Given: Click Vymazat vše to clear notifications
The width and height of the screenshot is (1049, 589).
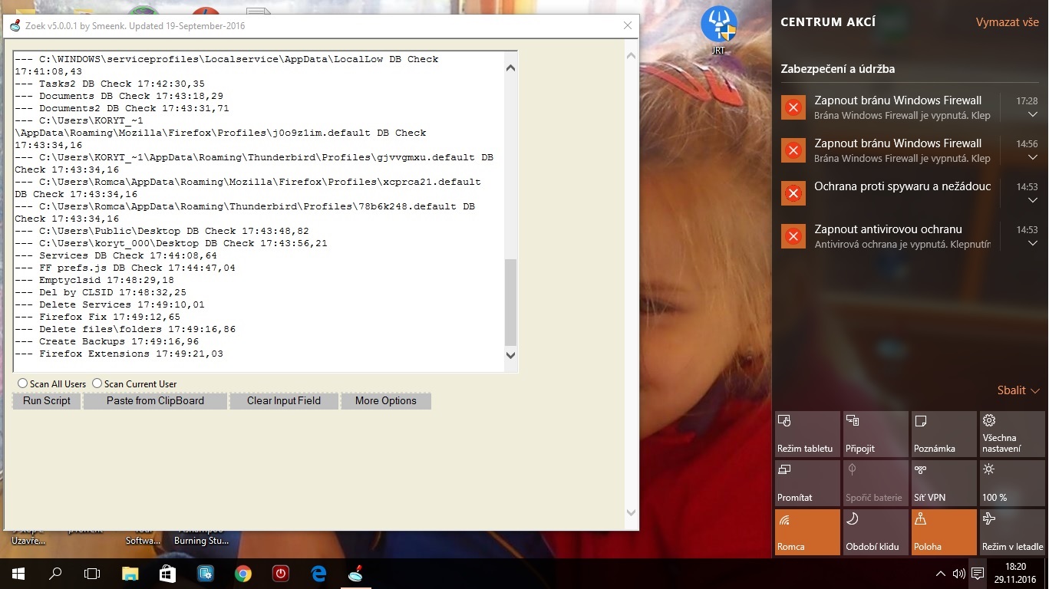Looking at the screenshot, I should [x=1008, y=22].
